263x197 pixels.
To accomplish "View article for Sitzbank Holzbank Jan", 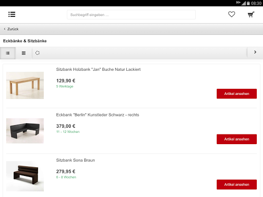I will pyautogui.click(x=237, y=94).
